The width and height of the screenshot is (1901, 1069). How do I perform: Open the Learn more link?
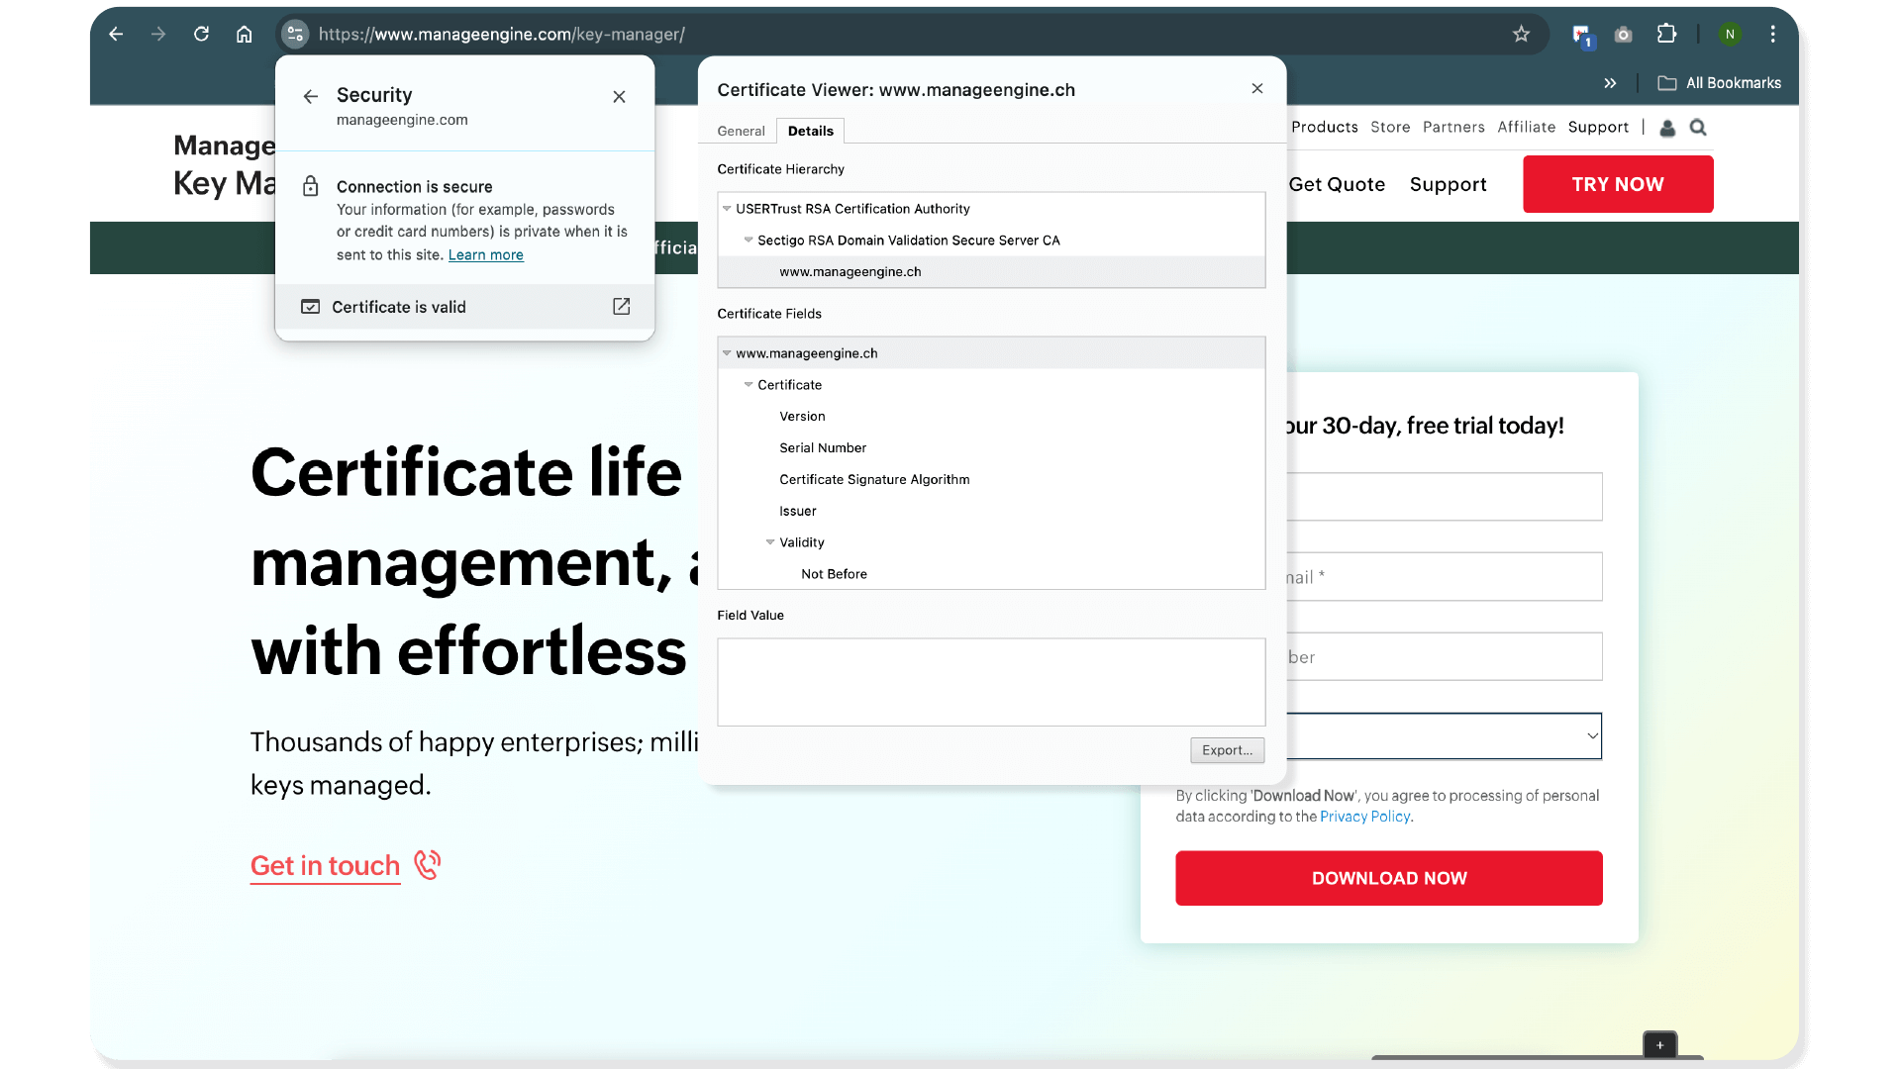[x=485, y=255]
